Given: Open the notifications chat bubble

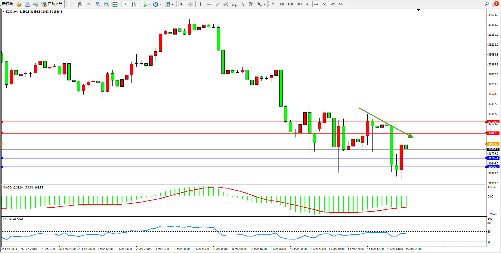Looking at the screenshot, I should tap(495, 4).
